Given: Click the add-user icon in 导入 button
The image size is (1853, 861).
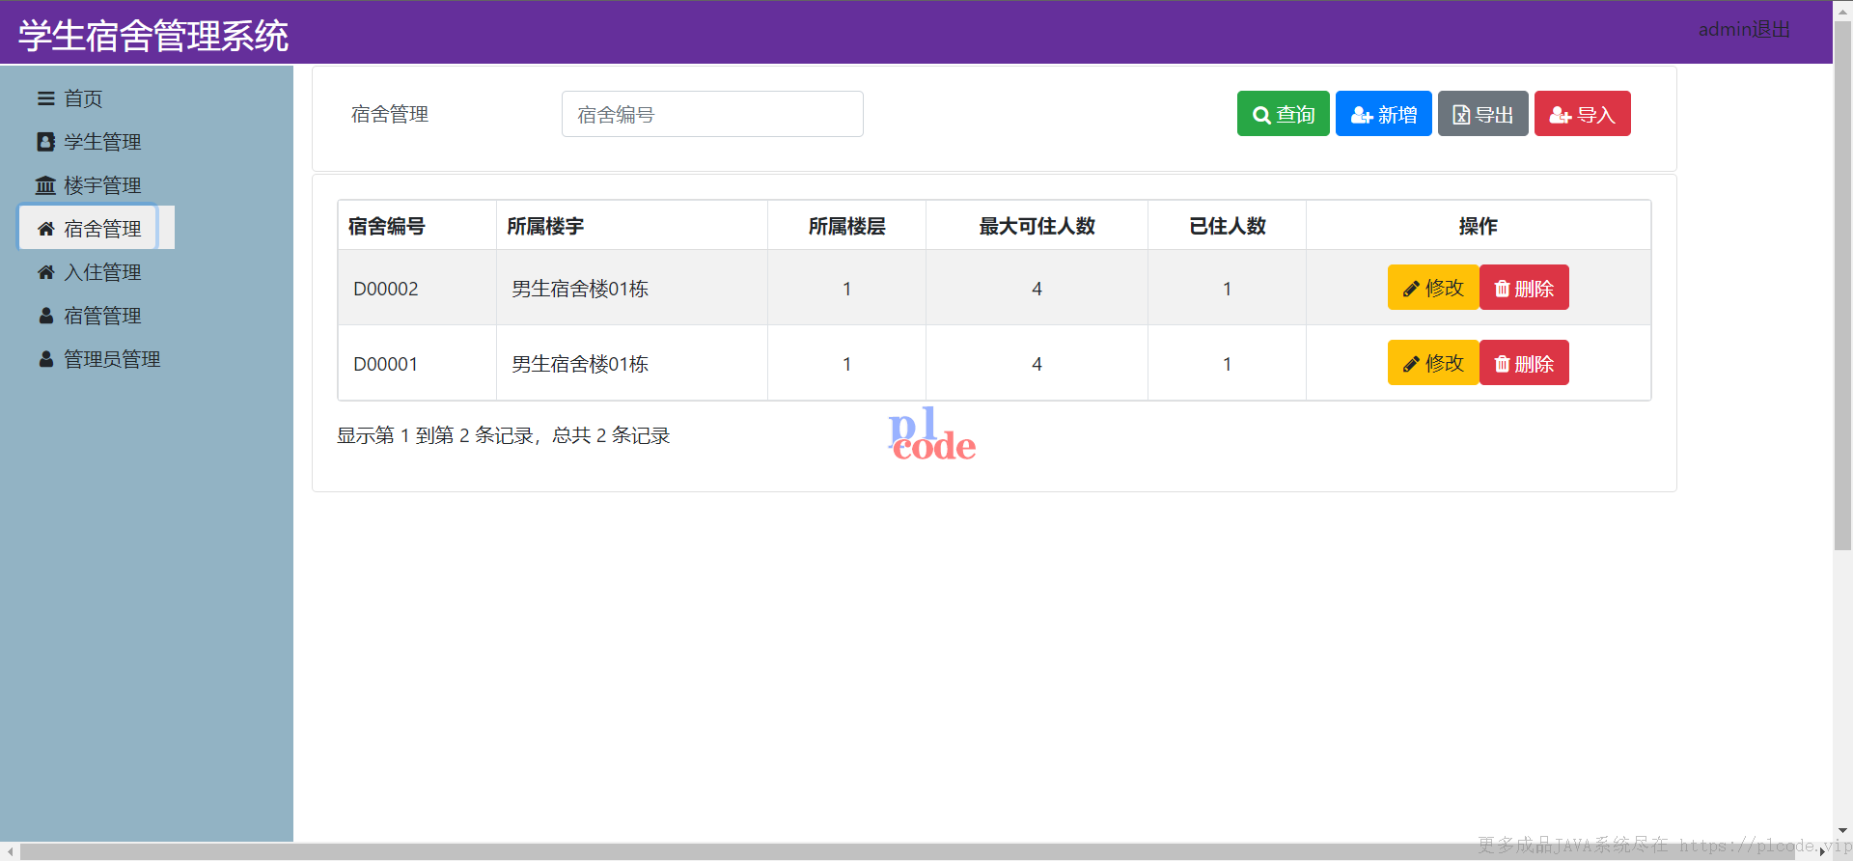Looking at the screenshot, I should coord(1561,115).
